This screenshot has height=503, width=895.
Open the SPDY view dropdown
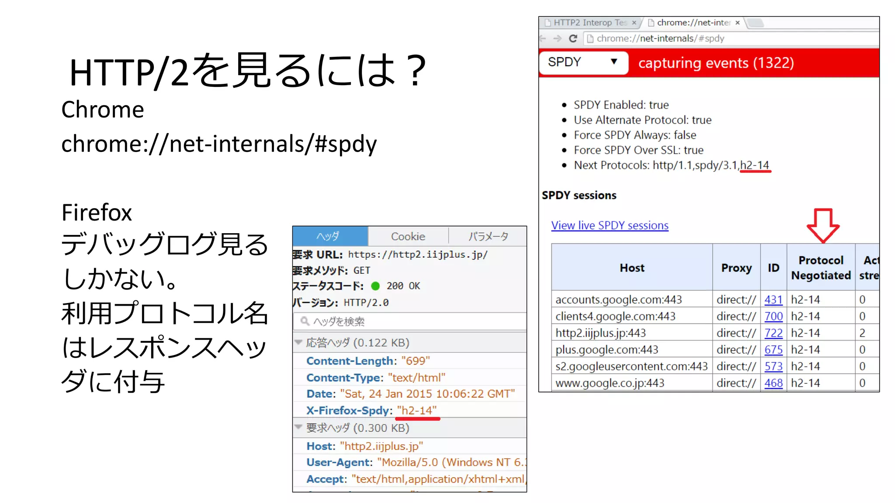[x=583, y=62]
